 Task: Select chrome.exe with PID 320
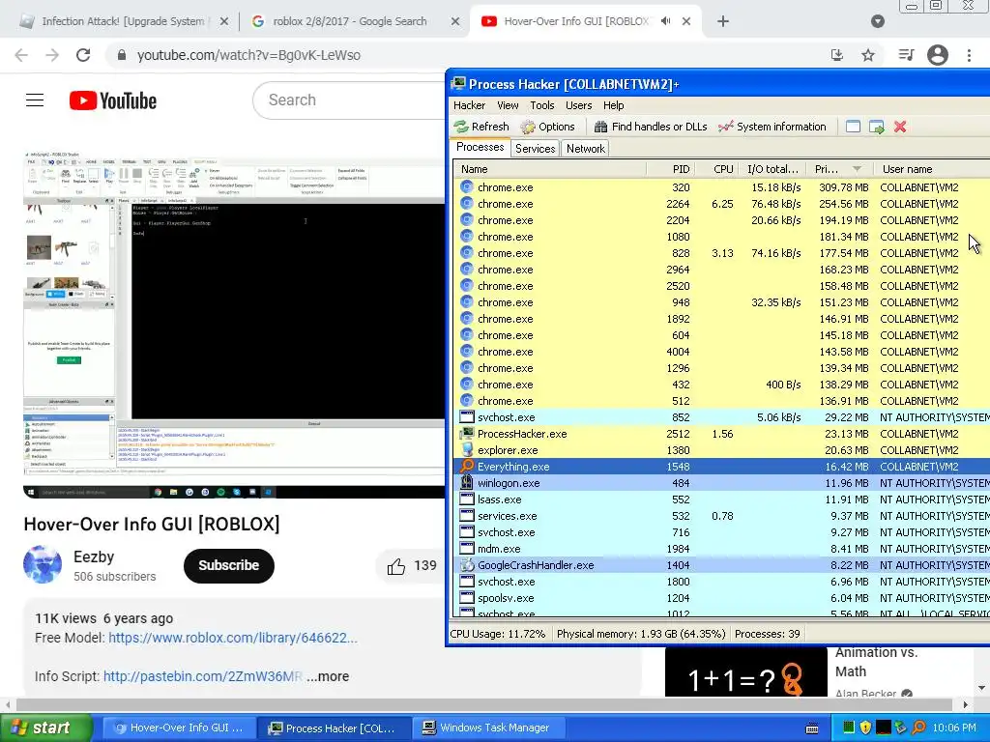(x=721, y=187)
